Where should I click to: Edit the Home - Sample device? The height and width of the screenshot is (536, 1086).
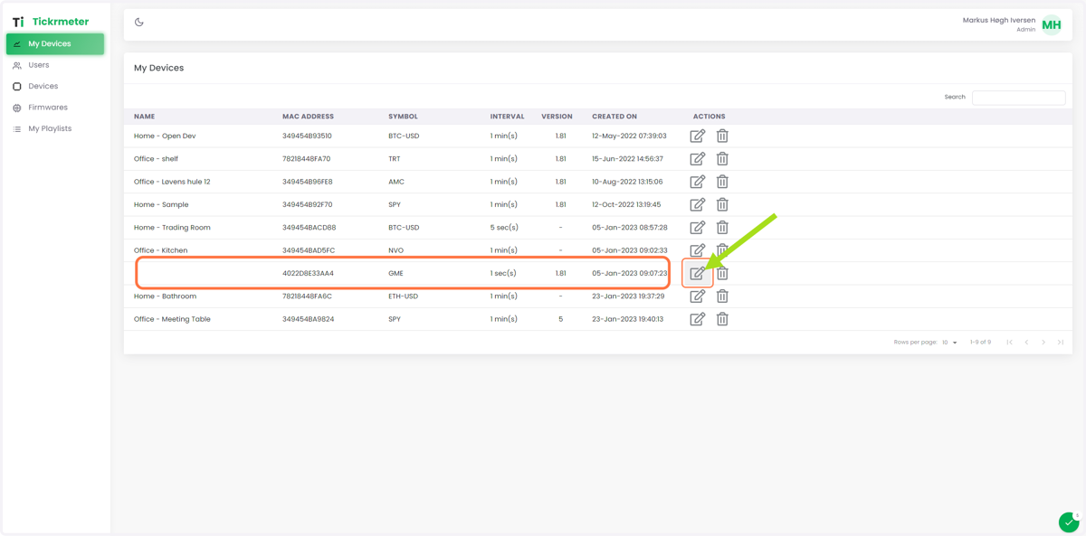click(x=698, y=205)
